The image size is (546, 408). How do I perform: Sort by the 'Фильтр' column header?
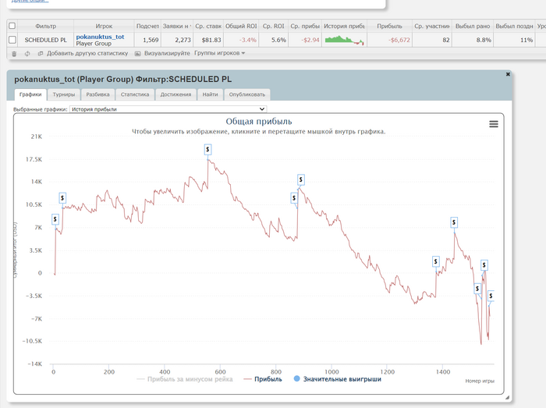tap(45, 26)
